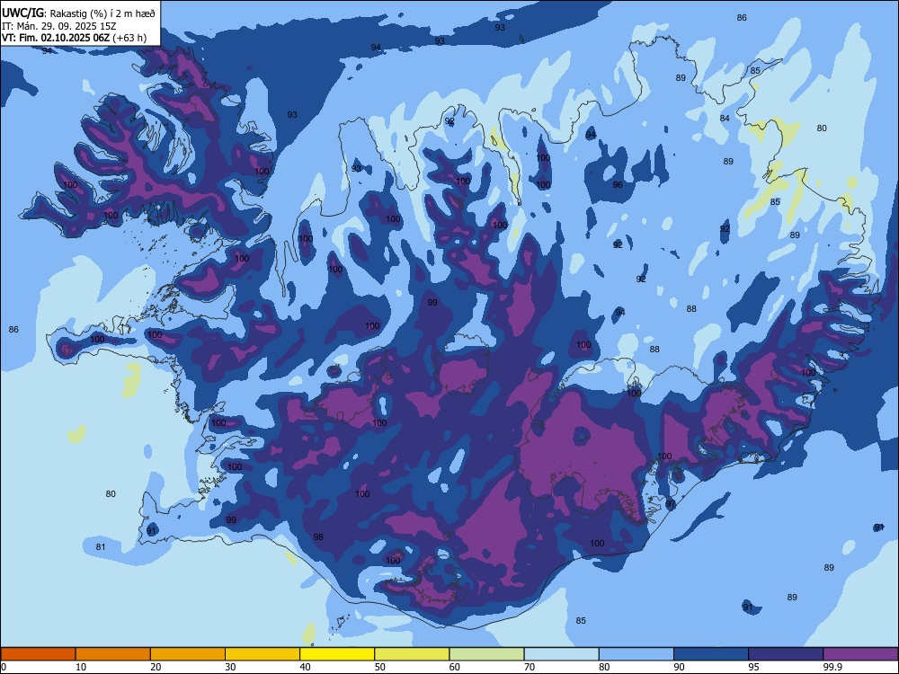Click the light blue 80–90 legend swatch
The width and height of the screenshot is (899, 674).
[636, 654]
